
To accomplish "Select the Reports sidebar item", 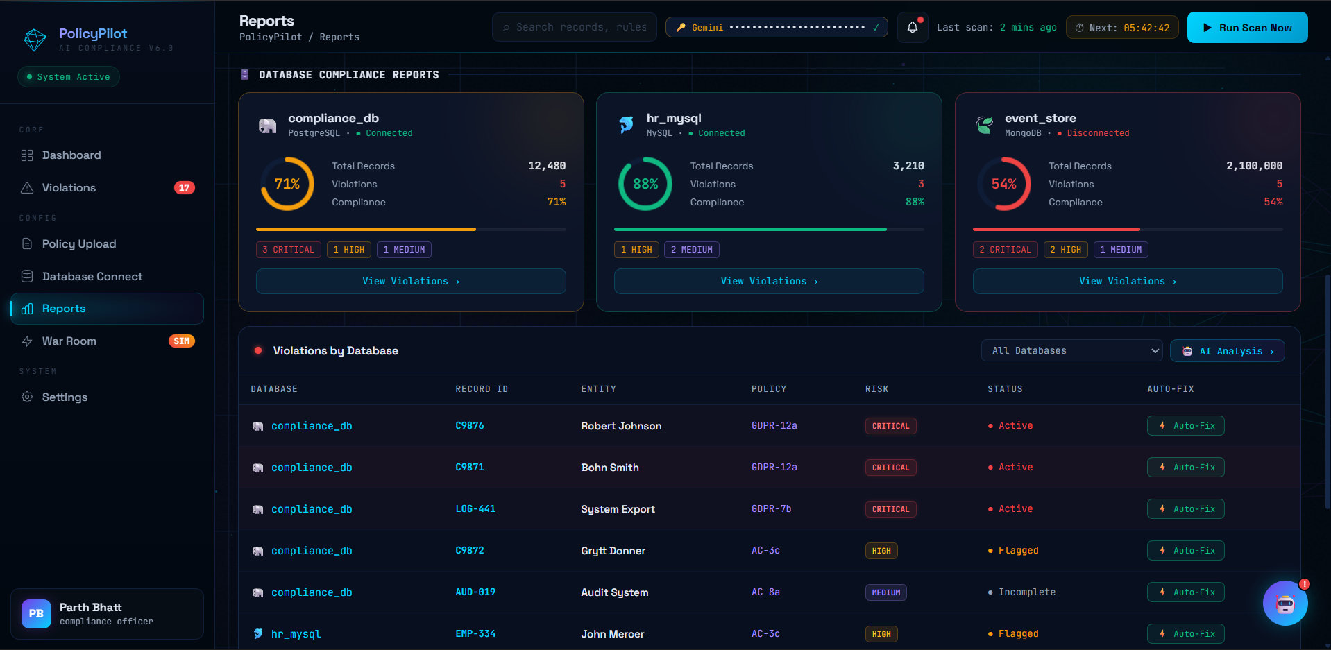I will point(108,309).
